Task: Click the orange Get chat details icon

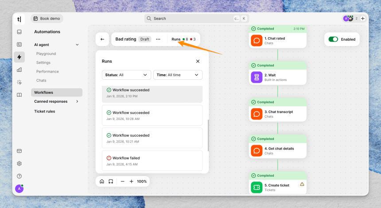Action: coord(257,151)
